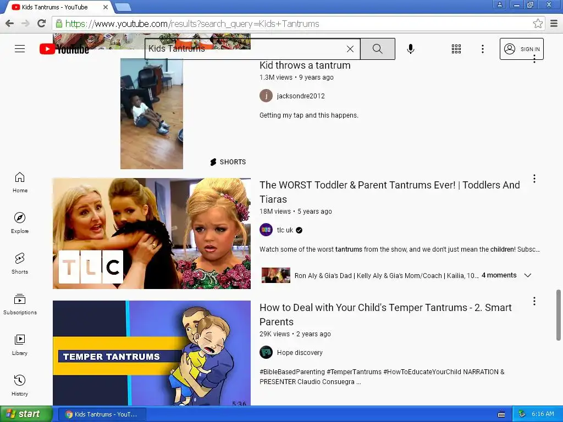Viewport: 563px width, 422px height.
Task: Click 'Getting my tap and this happens.' description
Action: 309,115
